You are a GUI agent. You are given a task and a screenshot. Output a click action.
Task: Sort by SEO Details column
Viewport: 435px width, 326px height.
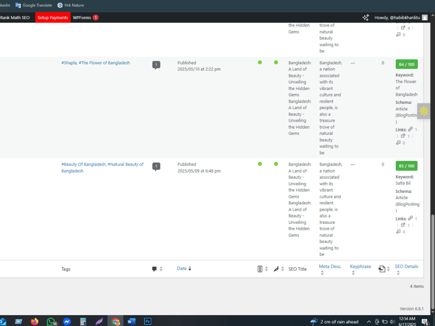pos(406,266)
